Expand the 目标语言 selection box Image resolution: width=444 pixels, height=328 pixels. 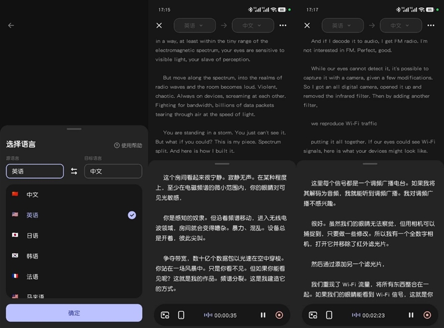(x=114, y=172)
